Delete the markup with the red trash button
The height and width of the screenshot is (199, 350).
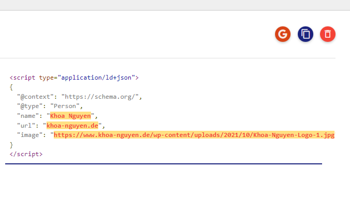click(x=328, y=34)
